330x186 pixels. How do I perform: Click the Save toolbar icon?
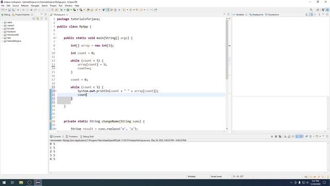(x=9, y=10)
